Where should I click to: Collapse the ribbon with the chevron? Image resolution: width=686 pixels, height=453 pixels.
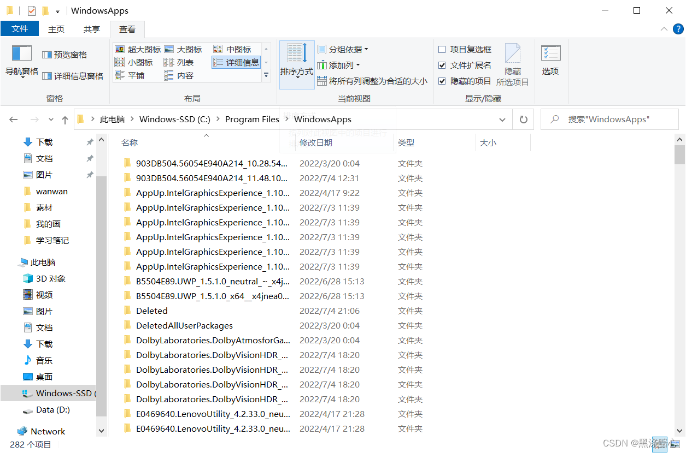664,29
